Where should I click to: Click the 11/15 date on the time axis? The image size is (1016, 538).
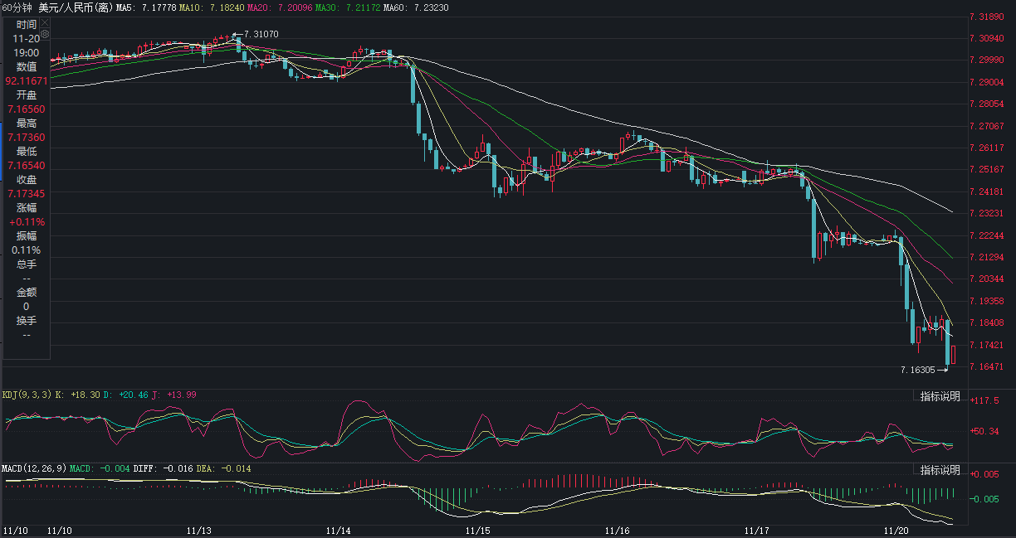[476, 529]
